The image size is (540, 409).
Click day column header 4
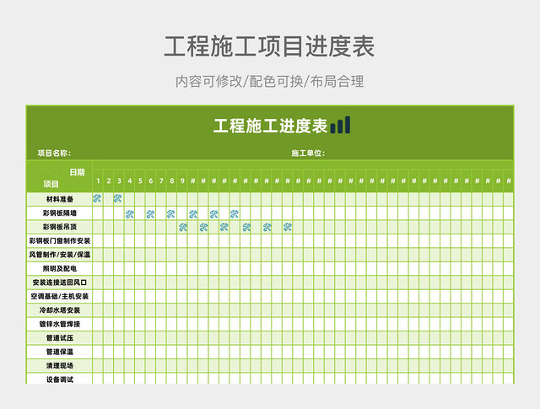pos(129,180)
